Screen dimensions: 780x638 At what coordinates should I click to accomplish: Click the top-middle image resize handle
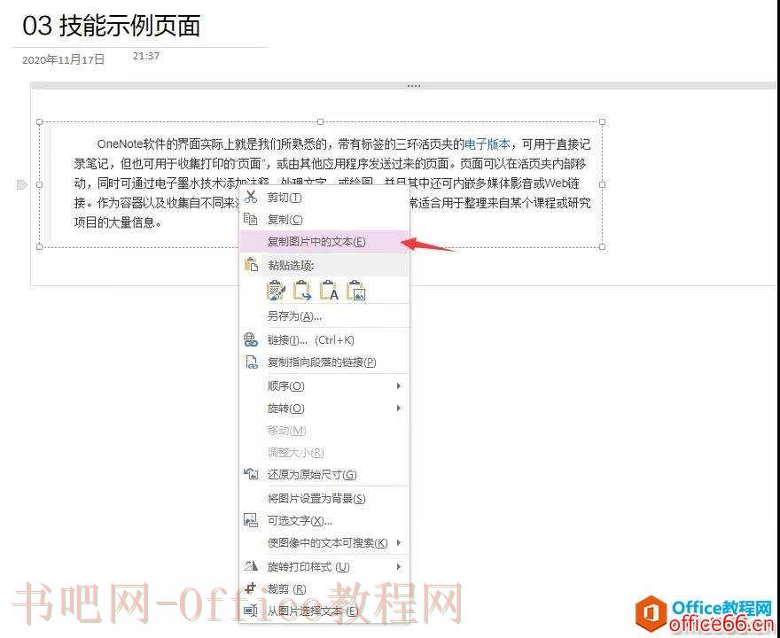(320, 121)
